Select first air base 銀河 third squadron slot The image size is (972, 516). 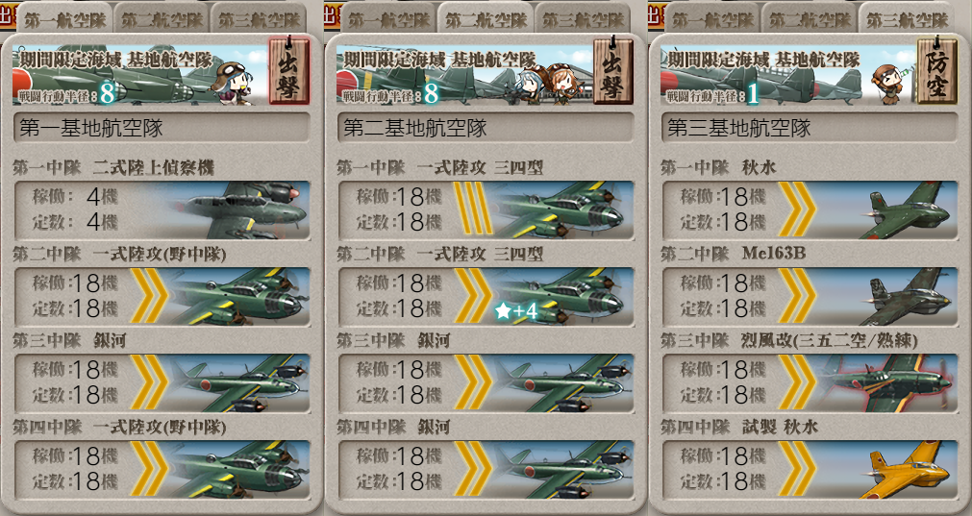point(162,383)
